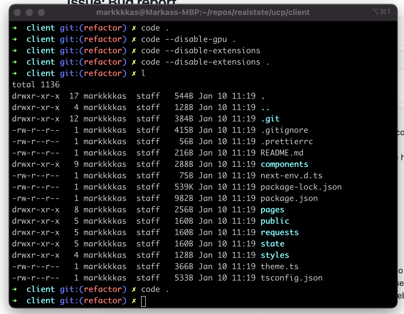Click the pages folder name
Screen dimensions: 404x314
pos(272,209)
